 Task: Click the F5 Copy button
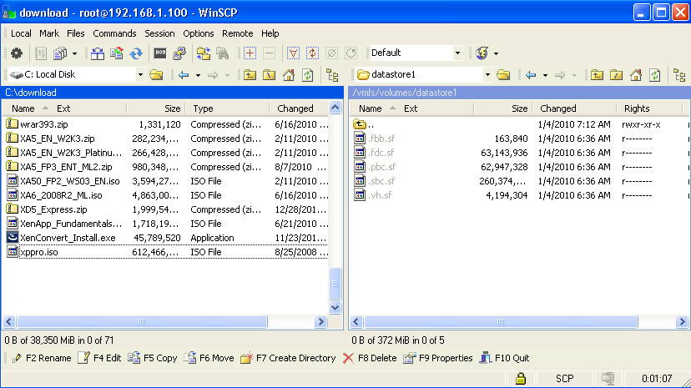153,358
